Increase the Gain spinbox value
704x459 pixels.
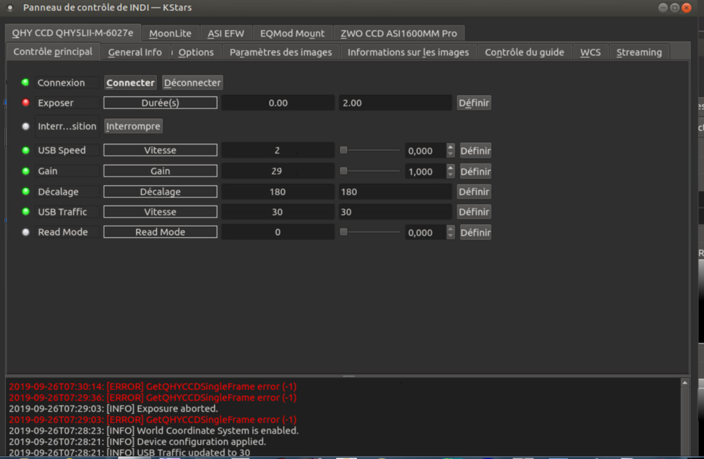pyautogui.click(x=451, y=168)
